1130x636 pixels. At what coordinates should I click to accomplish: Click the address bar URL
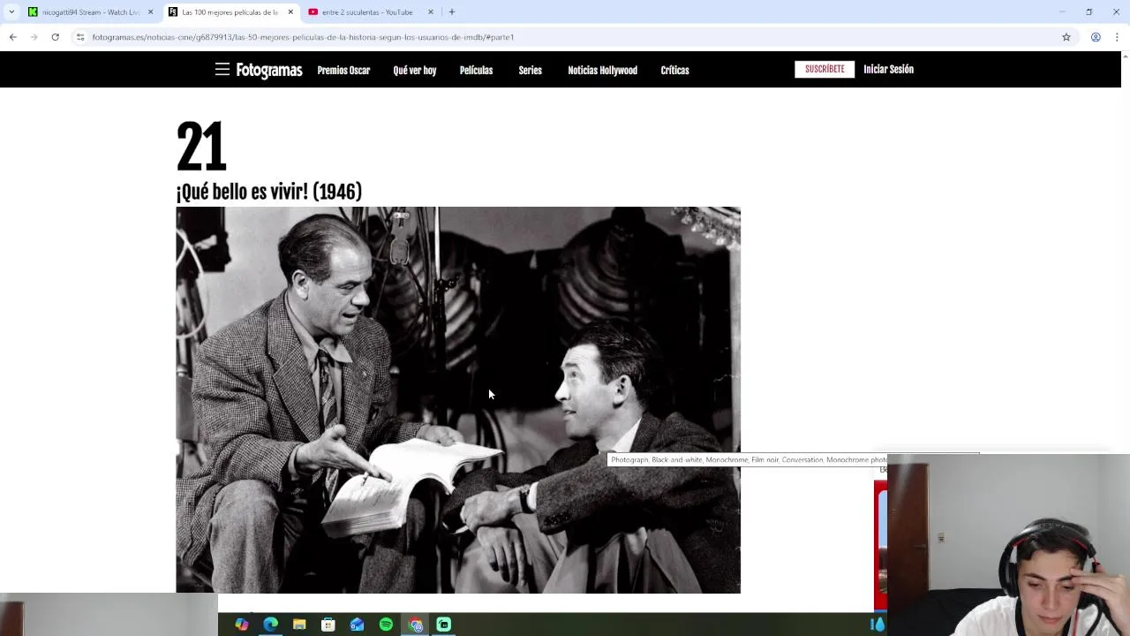point(303,37)
